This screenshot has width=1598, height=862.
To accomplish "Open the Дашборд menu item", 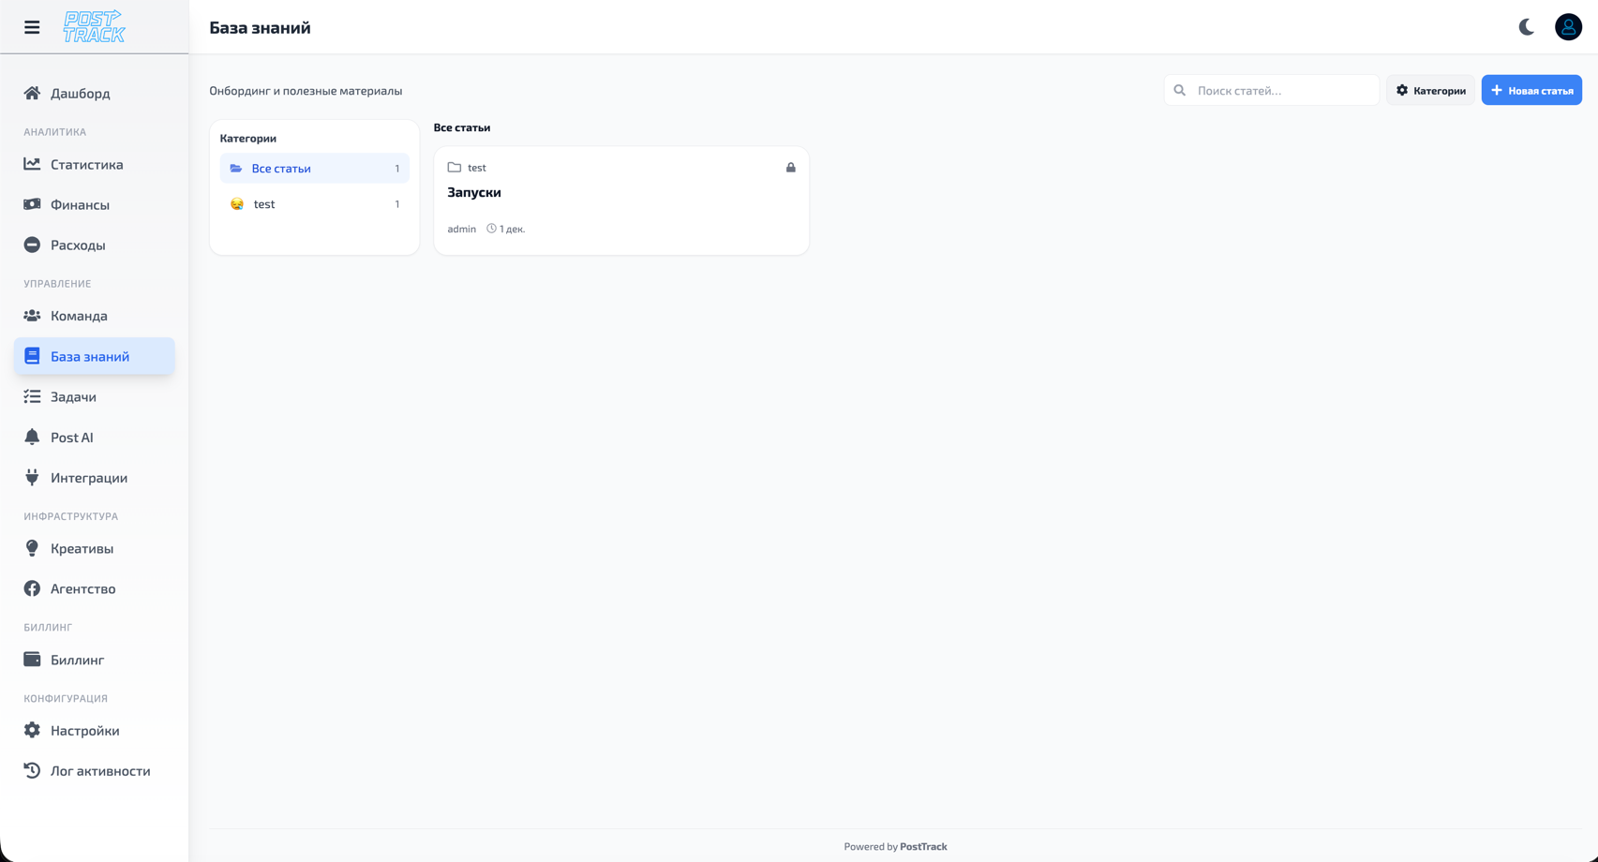I will click(81, 94).
